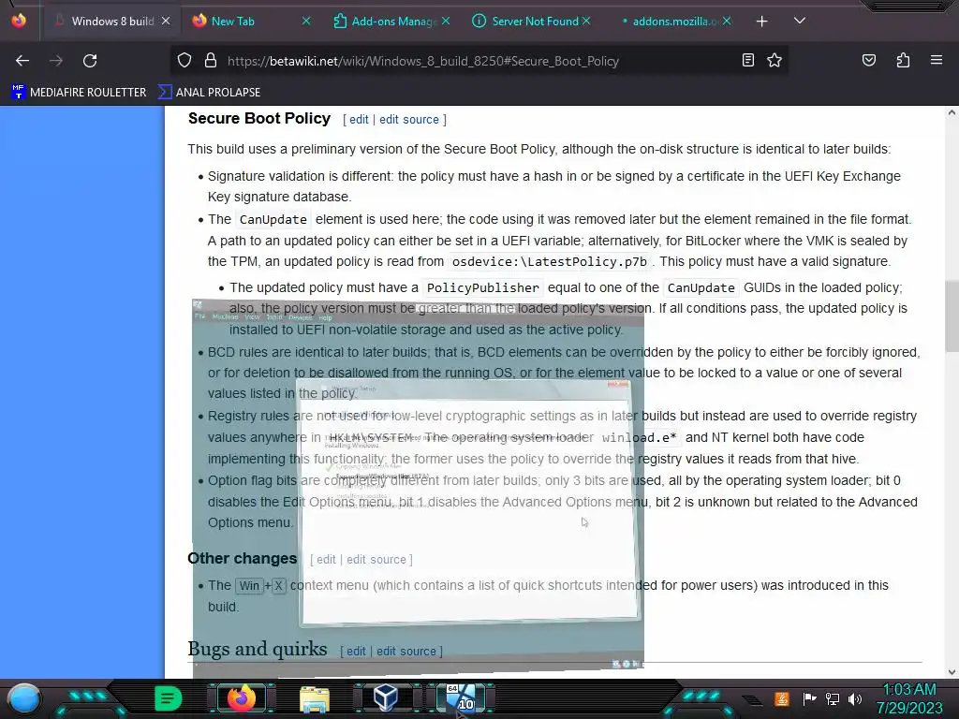Click the 'Other changes' heading text
Viewport: 959px width, 719px height.
click(x=243, y=558)
